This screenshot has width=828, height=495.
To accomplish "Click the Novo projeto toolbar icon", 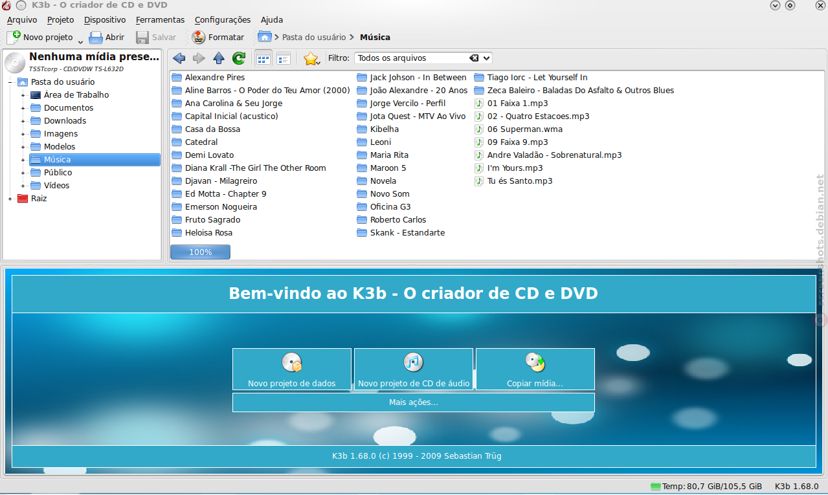I will coord(14,37).
